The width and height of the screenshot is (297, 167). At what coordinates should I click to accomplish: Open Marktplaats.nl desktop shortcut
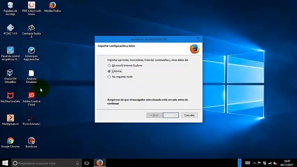tap(10, 120)
